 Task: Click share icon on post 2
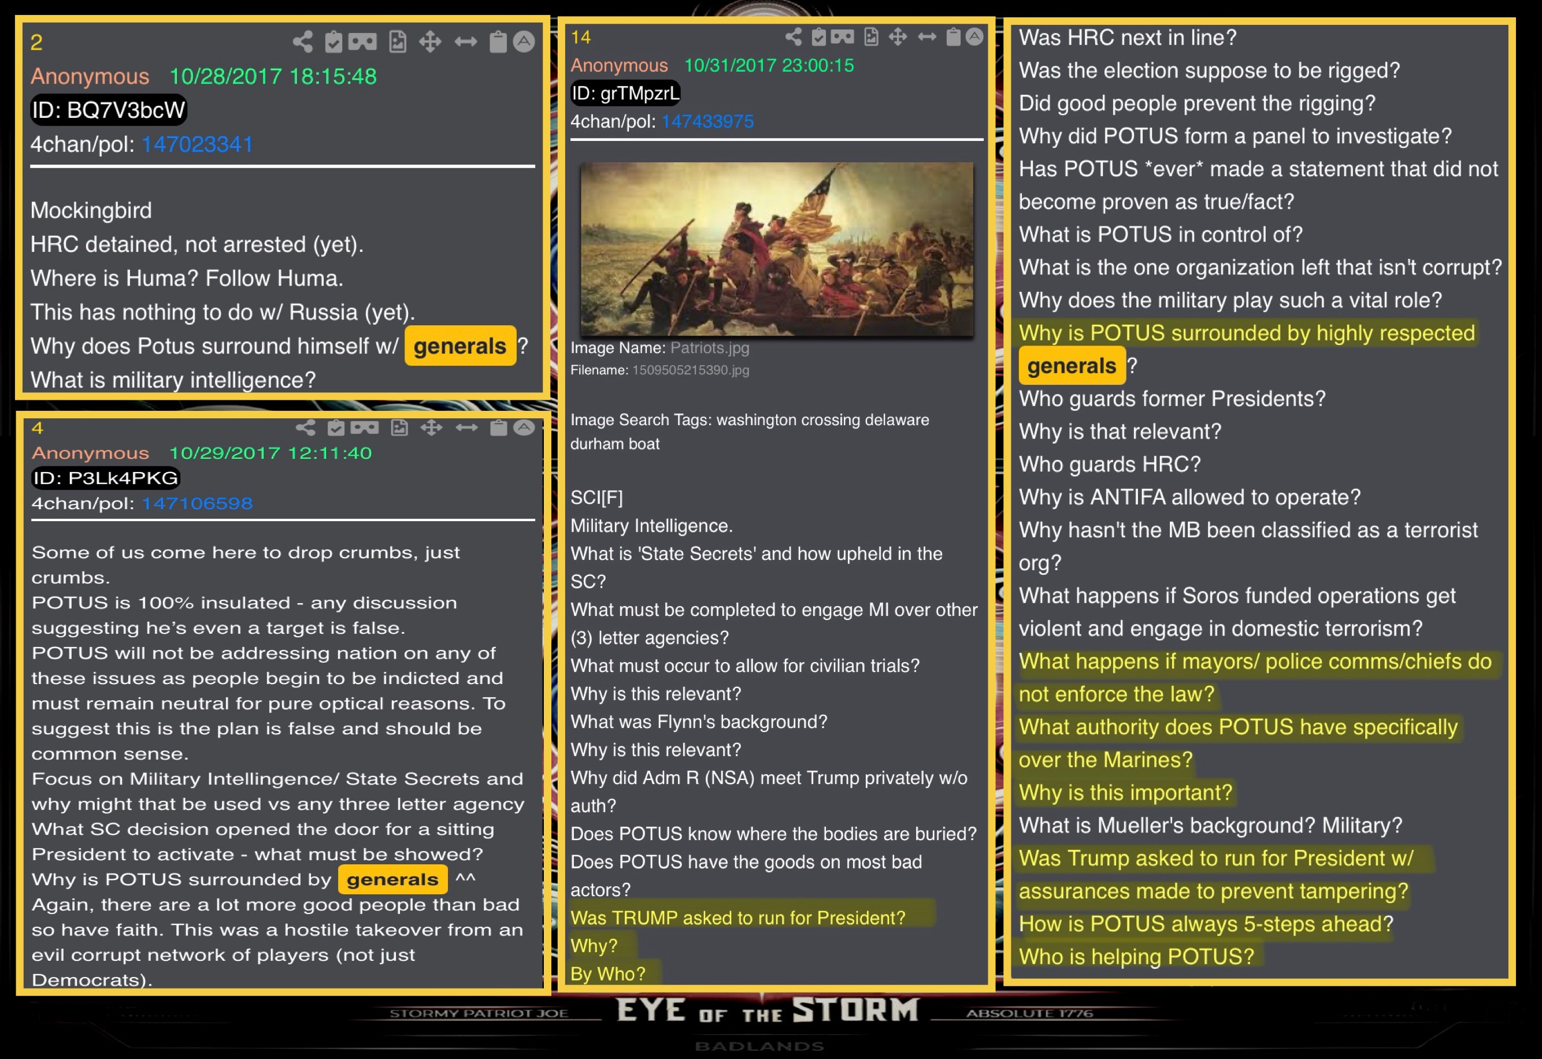303,42
